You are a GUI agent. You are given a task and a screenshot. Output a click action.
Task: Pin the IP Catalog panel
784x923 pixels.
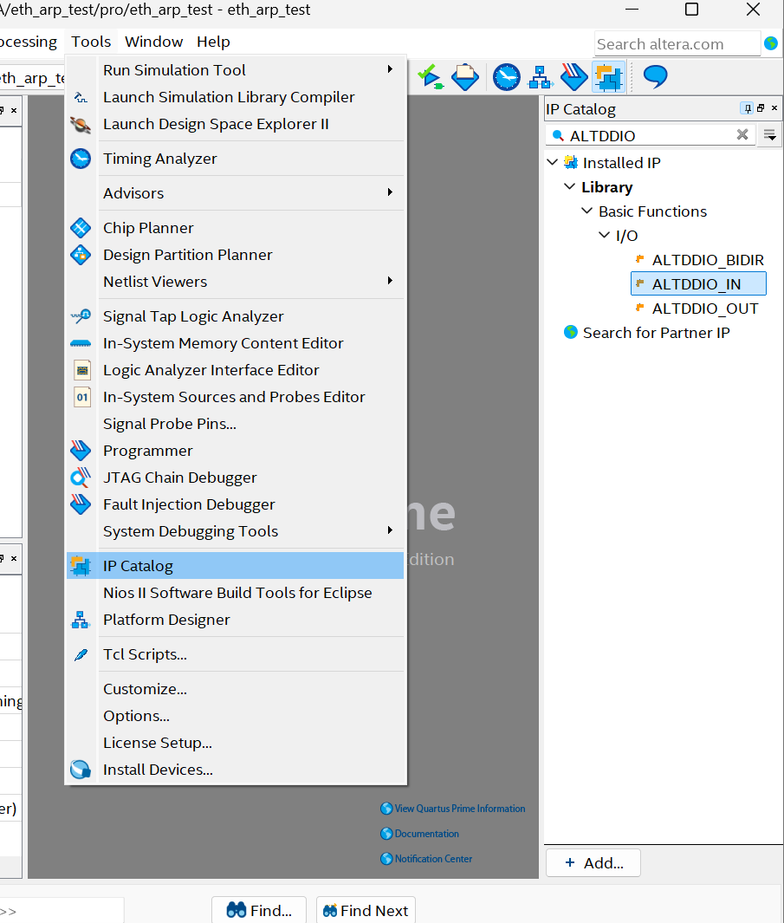(748, 108)
